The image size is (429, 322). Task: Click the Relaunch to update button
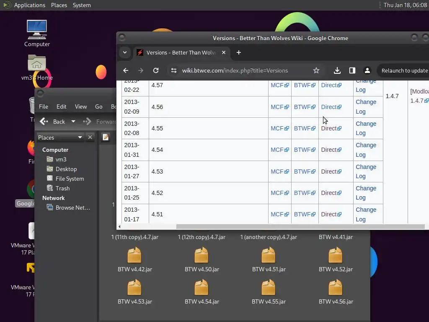[404, 70]
